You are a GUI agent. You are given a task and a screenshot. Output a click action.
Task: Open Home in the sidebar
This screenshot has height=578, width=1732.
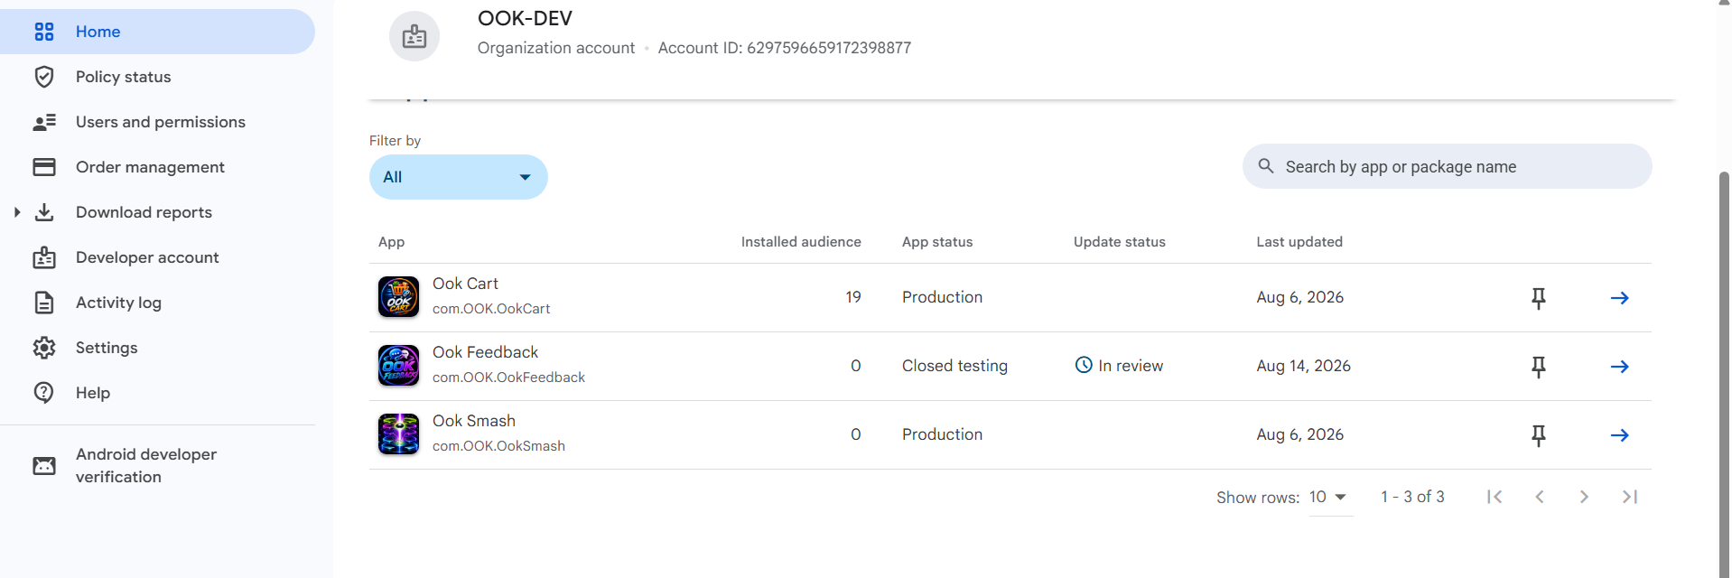[157, 32]
